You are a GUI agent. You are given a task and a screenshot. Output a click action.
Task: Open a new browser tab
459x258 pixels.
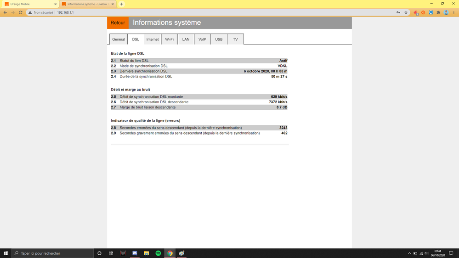click(121, 4)
